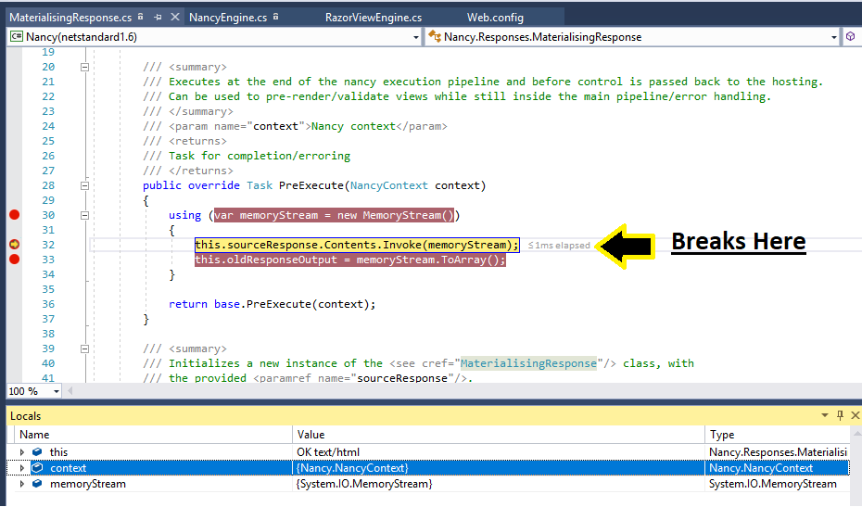Click 'NancyContext' type in PreExecute signature
862x507 pixels.
pyautogui.click(x=388, y=186)
